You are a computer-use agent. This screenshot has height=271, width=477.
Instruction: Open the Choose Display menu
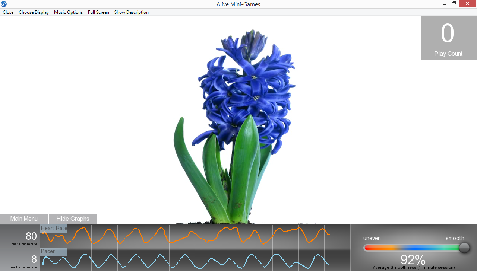pos(34,12)
